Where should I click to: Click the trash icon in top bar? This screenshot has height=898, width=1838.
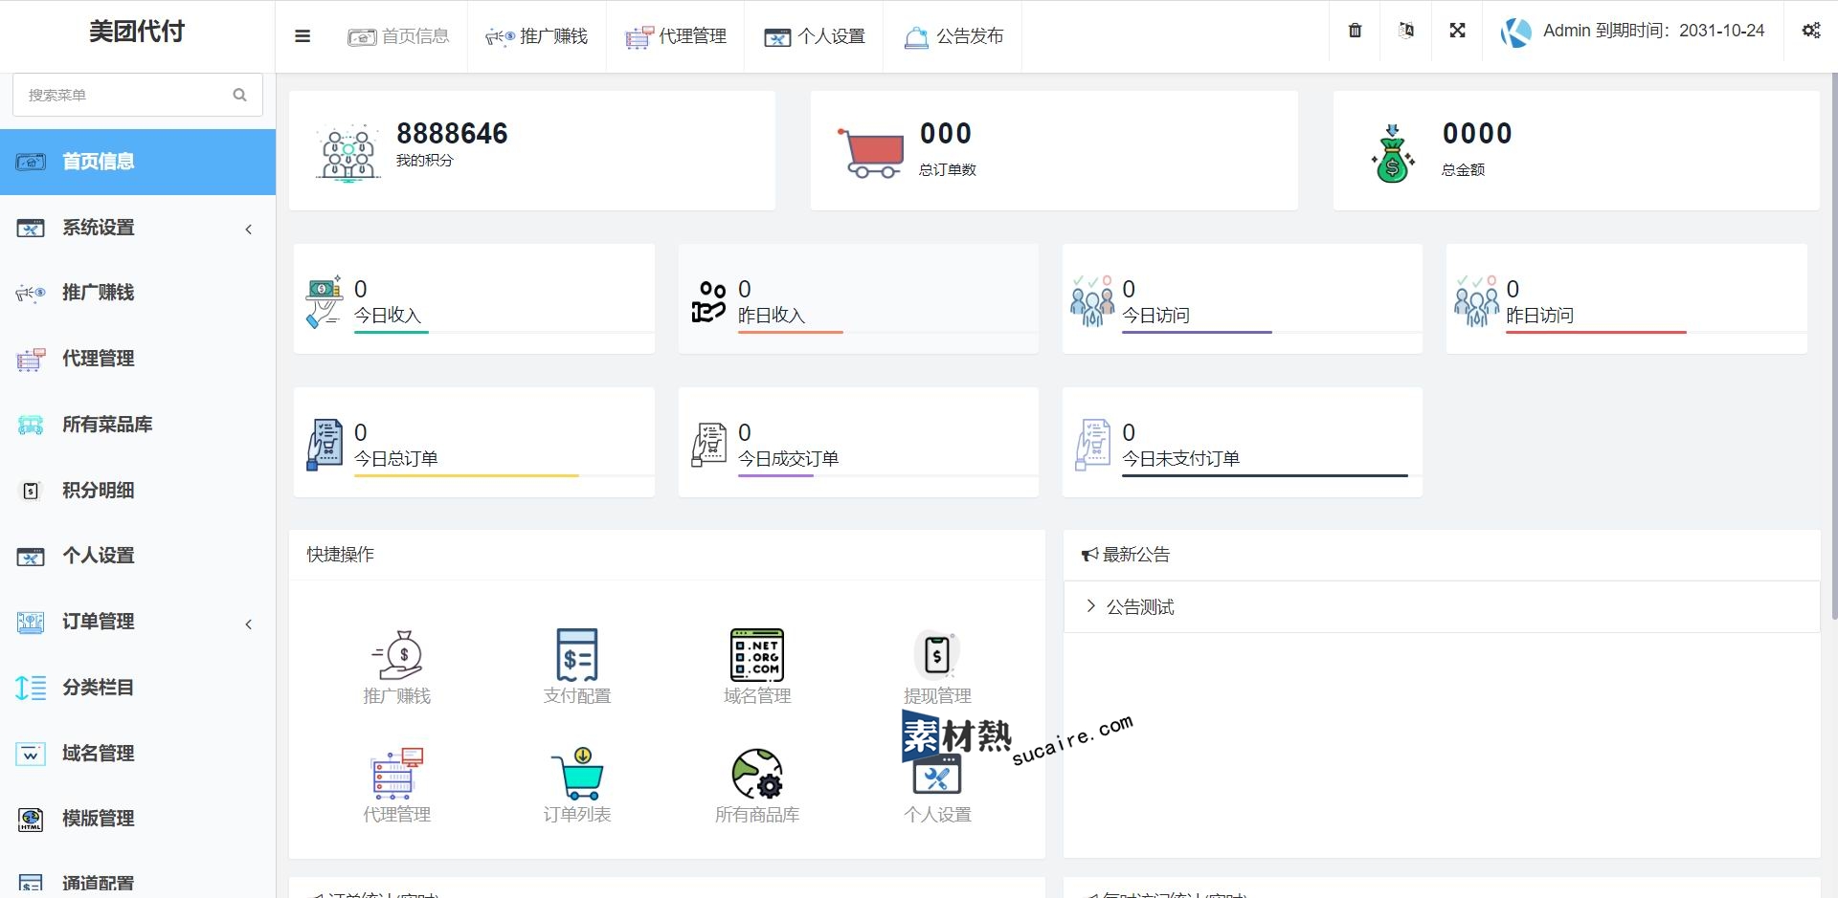coord(1355,31)
